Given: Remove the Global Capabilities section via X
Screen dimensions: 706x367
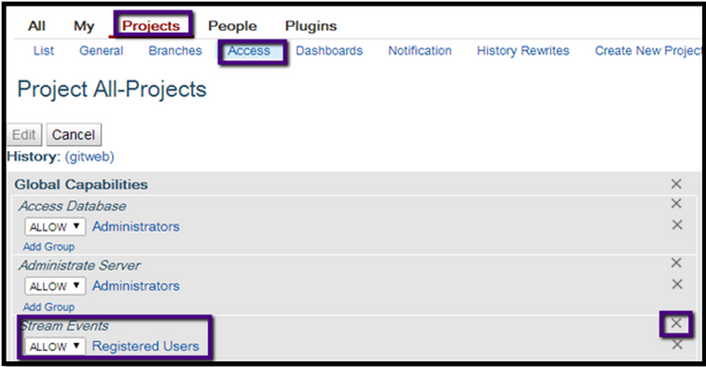Looking at the screenshot, I should (676, 183).
